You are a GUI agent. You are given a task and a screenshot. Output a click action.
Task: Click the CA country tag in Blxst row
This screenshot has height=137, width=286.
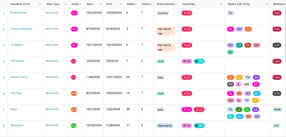coord(187,109)
